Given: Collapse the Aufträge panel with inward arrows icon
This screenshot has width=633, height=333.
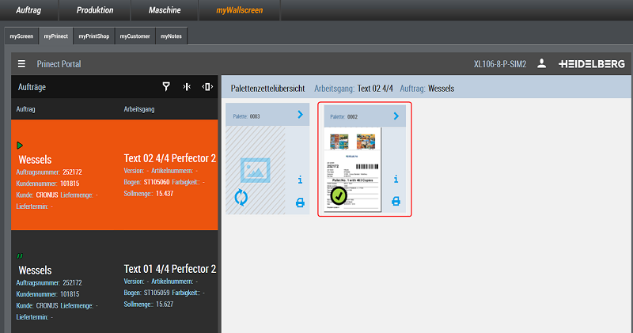Looking at the screenshot, I should [x=187, y=87].
